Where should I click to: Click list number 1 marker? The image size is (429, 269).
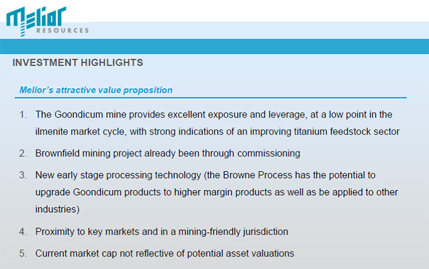pos(23,114)
